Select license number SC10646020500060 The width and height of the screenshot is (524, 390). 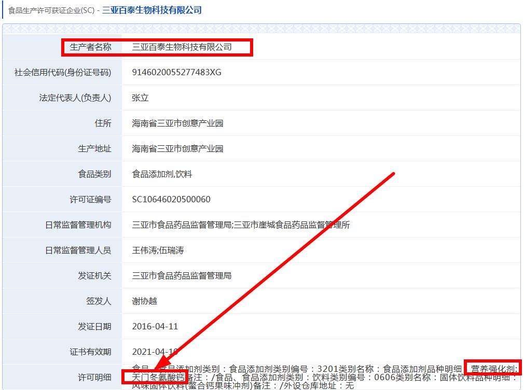pos(171,200)
